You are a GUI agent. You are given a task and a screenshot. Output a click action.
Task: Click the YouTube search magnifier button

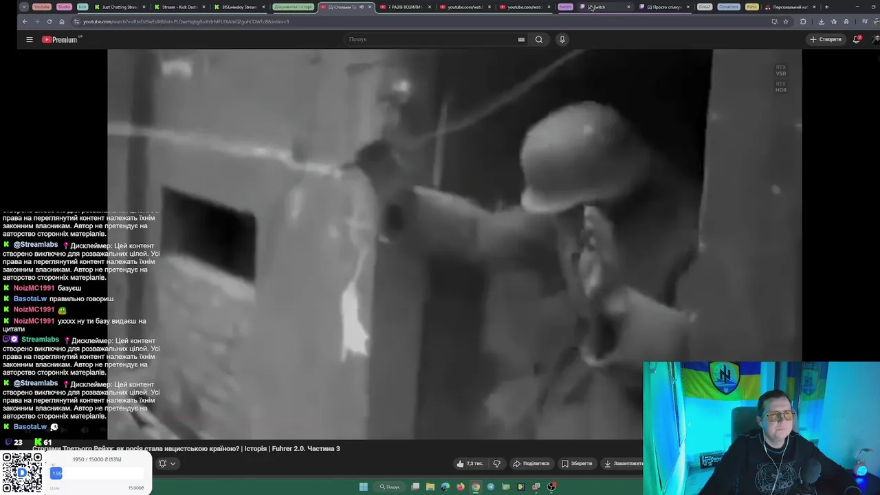pos(539,39)
